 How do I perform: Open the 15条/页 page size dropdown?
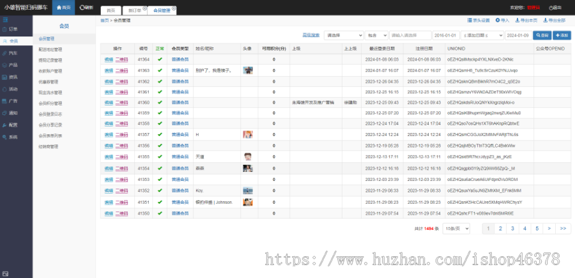coord(456,229)
